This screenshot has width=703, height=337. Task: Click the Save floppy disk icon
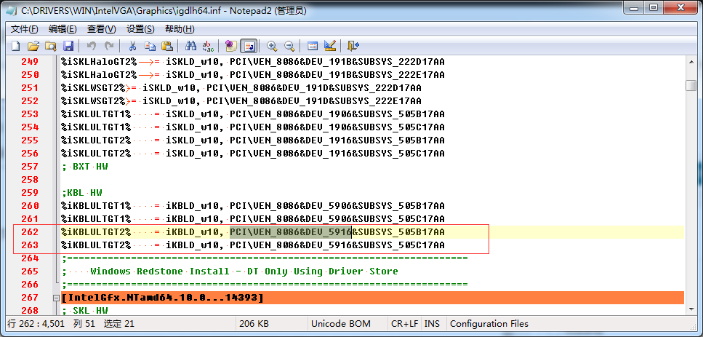[68, 46]
